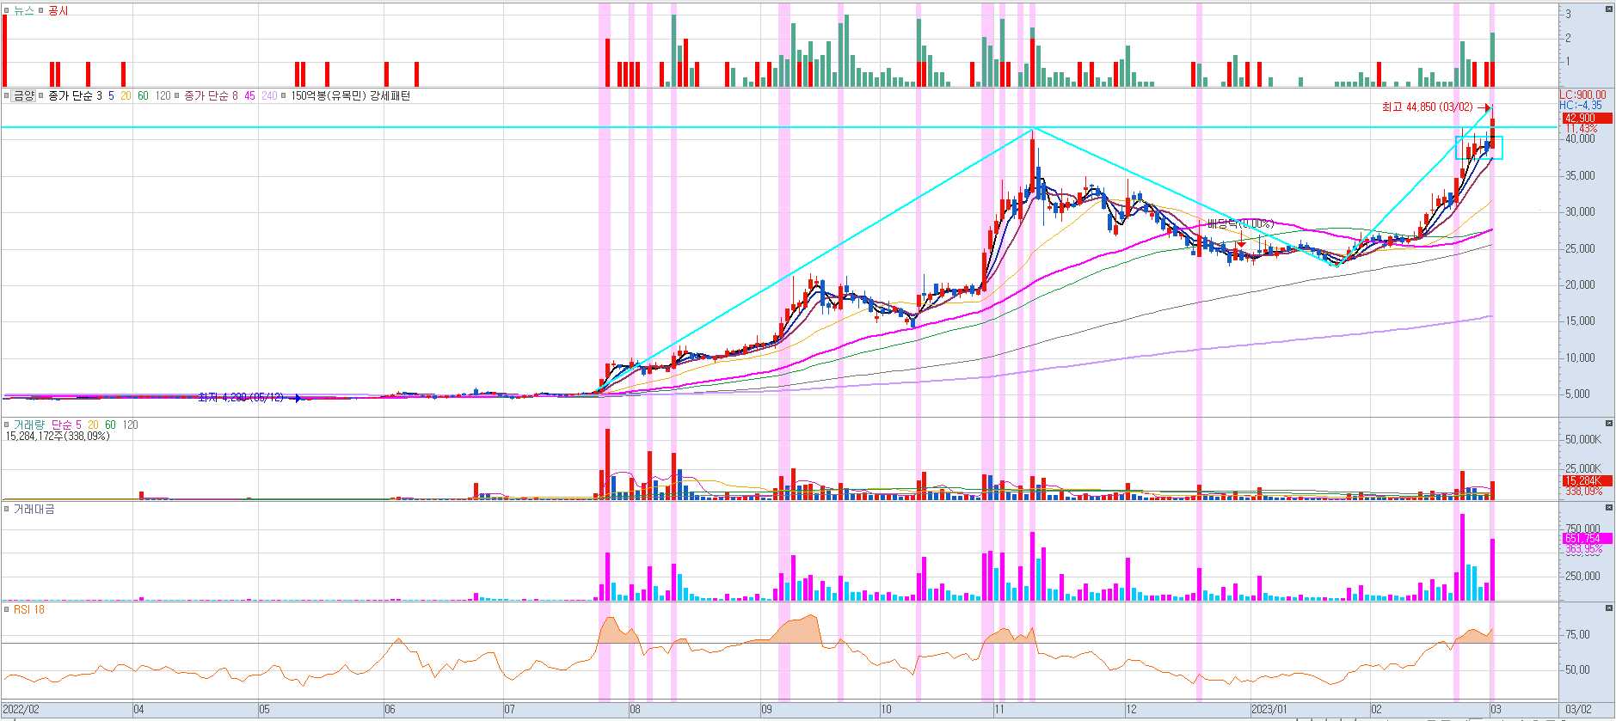Toggle the square before 종가 단순 8
The width and height of the screenshot is (1616, 721).
(177, 96)
